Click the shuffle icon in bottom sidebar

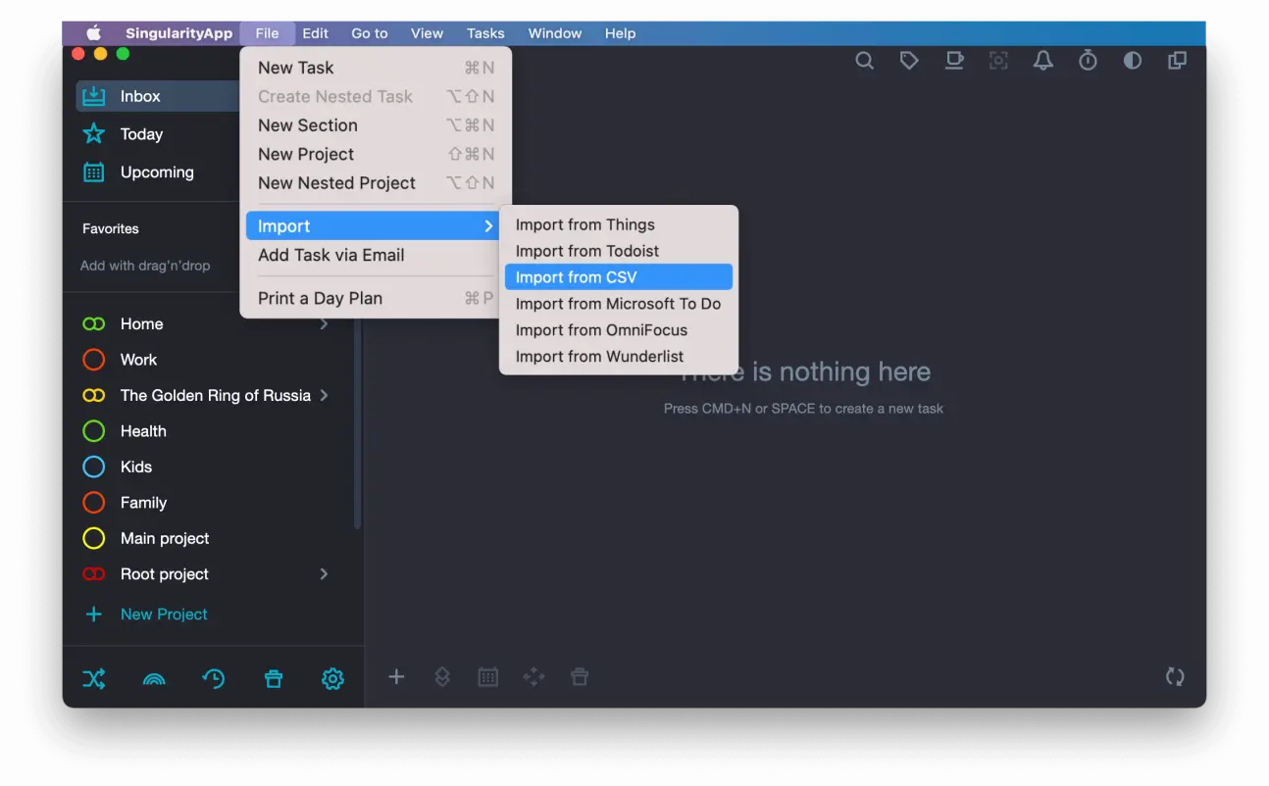[x=94, y=678]
